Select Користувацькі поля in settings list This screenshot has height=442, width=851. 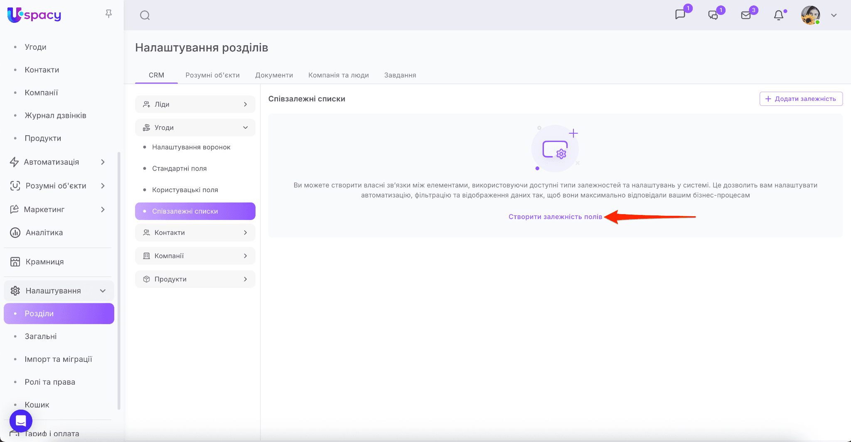click(185, 190)
